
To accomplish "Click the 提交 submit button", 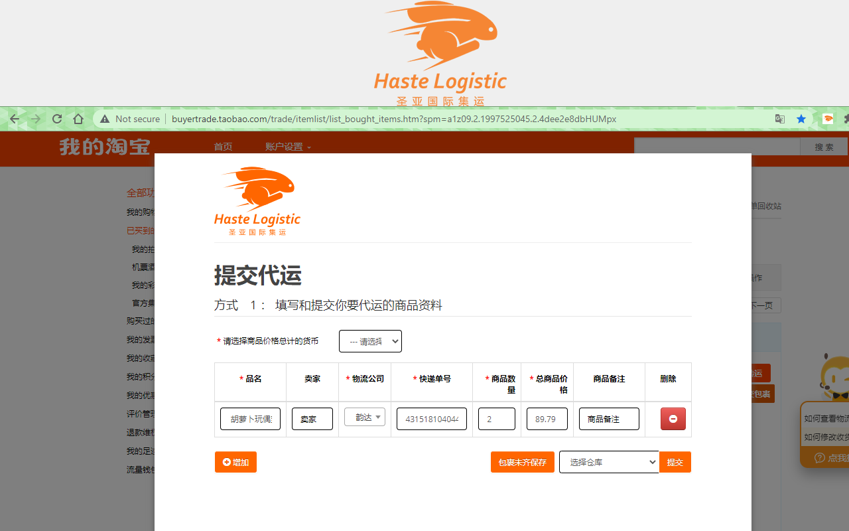I will (675, 462).
